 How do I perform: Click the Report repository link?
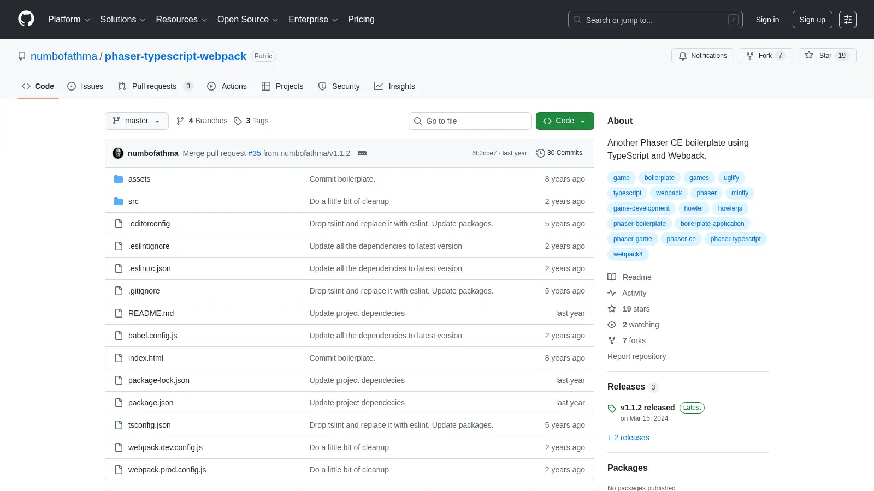pyautogui.click(x=636, y=356)
